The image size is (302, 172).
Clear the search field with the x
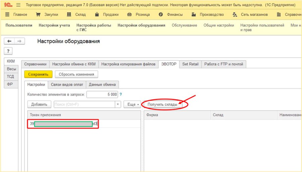[x=118, y=104]
